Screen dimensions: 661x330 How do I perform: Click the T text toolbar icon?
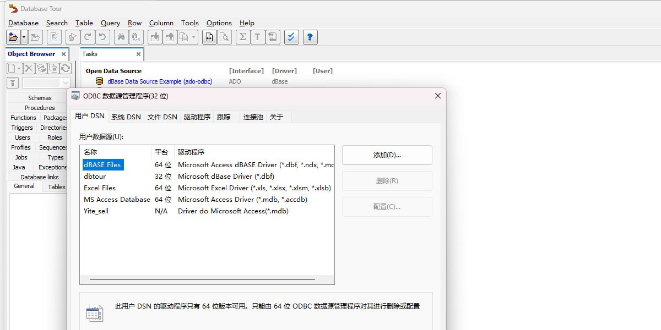pyautogui.click(x=257, y=37)
